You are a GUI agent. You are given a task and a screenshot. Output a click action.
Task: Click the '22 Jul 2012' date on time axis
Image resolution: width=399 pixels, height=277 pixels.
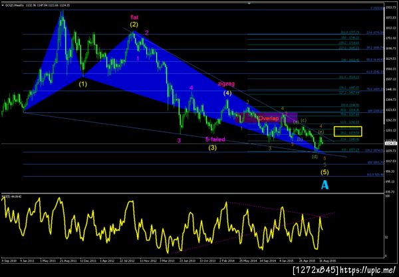click(126, 261)
